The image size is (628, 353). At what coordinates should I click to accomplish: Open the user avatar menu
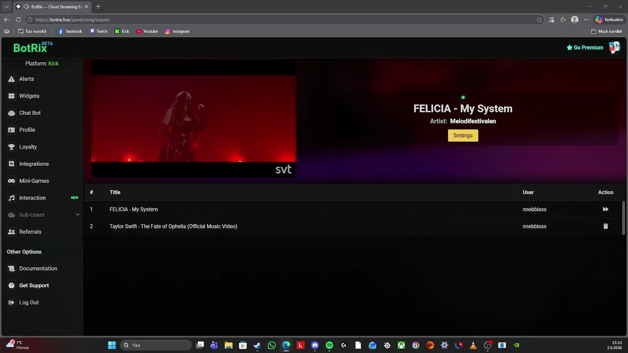click(614, 47)
